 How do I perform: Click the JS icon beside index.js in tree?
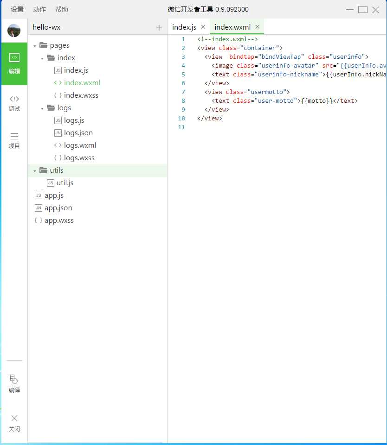click(58, 70)
